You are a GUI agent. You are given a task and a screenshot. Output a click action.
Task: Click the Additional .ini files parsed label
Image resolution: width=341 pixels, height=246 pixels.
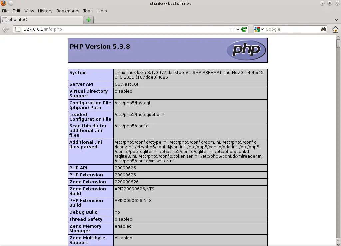(86, 145)
